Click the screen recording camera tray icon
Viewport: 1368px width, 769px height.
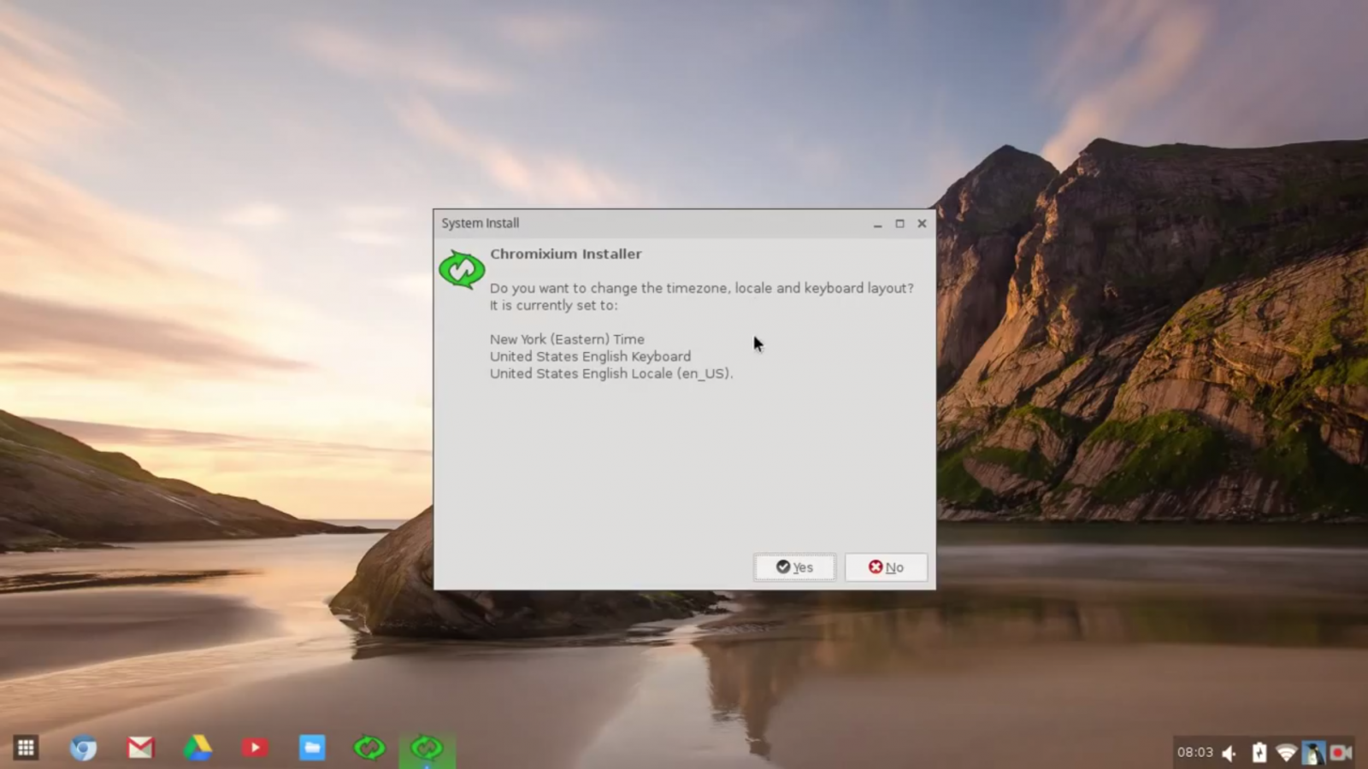click(x=1341, y=753)
